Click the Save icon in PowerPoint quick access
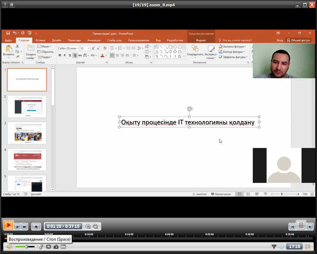Viewport: 317px width, 254px height. tap(8, 33)
